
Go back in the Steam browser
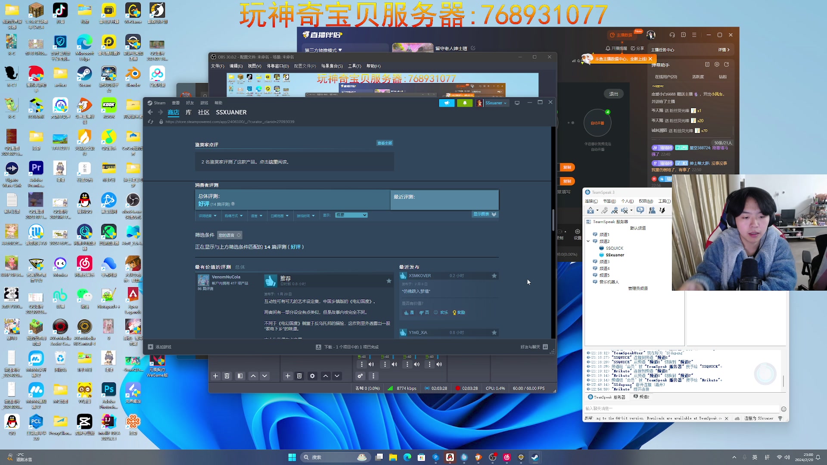tap(150, 112)
